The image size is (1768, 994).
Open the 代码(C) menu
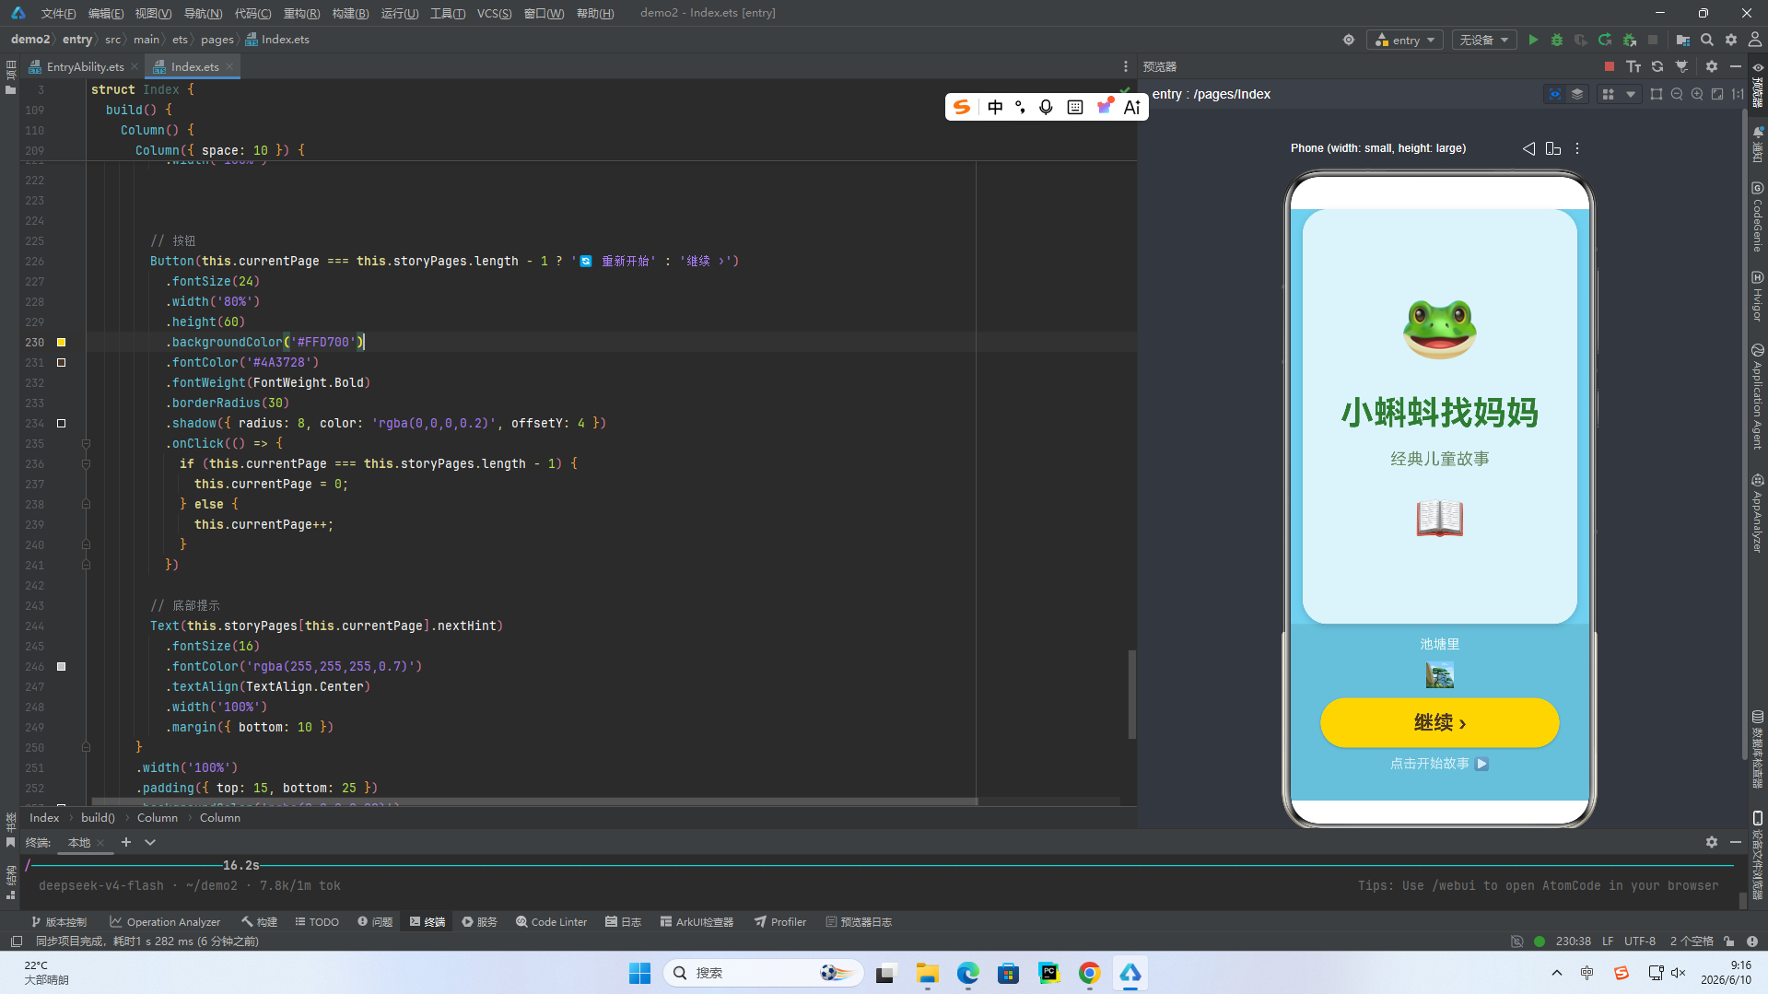pos(252,13)
